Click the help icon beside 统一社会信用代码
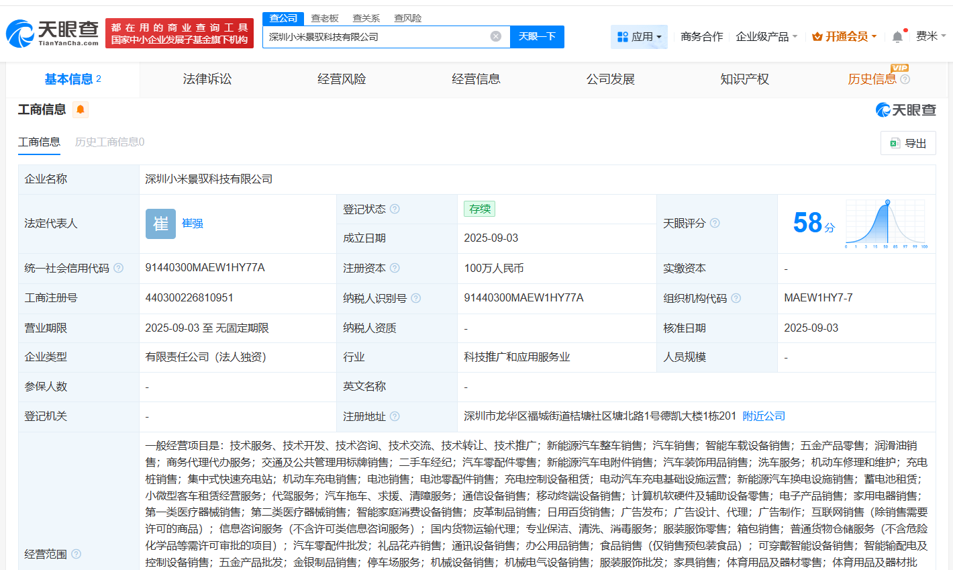Image resolution: width=953 pixels, height=570 pixels. click(118, 268)
